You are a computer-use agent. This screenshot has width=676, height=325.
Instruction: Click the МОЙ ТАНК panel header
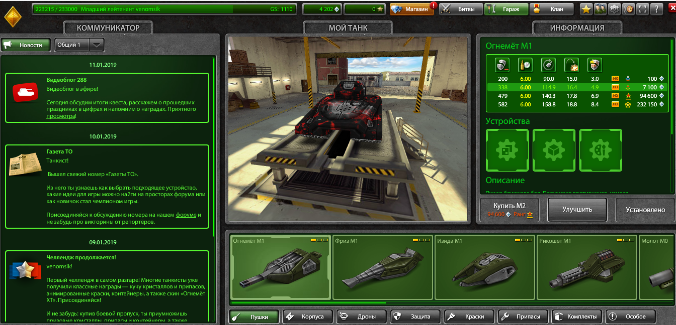[348, 28]
